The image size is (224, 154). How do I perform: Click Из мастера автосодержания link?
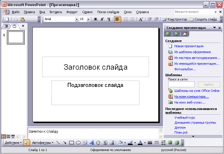197,58
